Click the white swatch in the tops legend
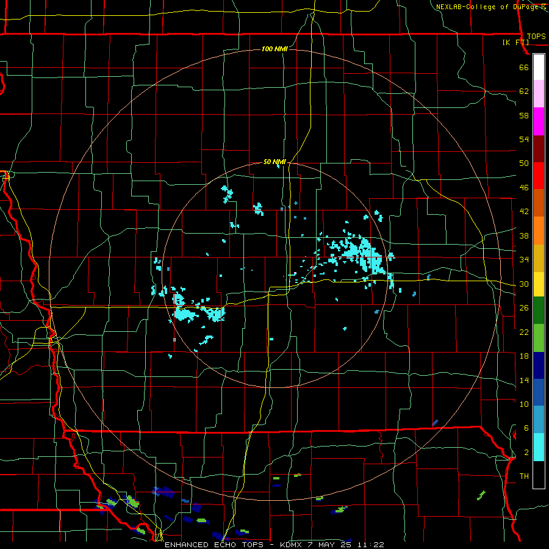The image size is (549, 549). coord(539,67)
